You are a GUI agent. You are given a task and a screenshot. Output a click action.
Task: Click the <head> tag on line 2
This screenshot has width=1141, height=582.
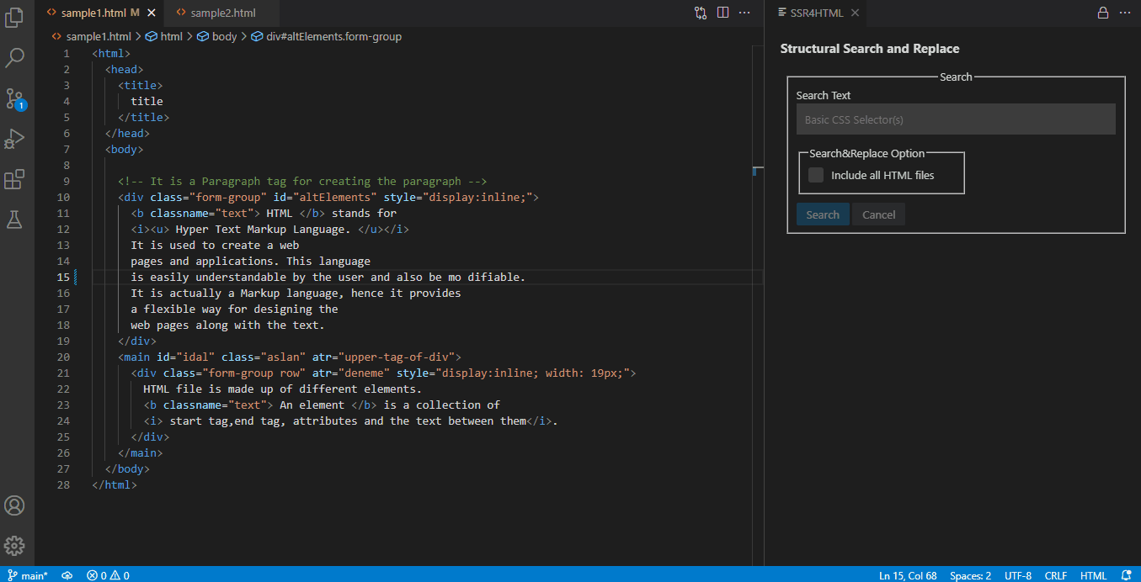125,69
